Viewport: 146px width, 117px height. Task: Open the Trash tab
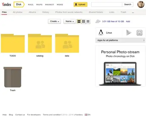[123, 12]
